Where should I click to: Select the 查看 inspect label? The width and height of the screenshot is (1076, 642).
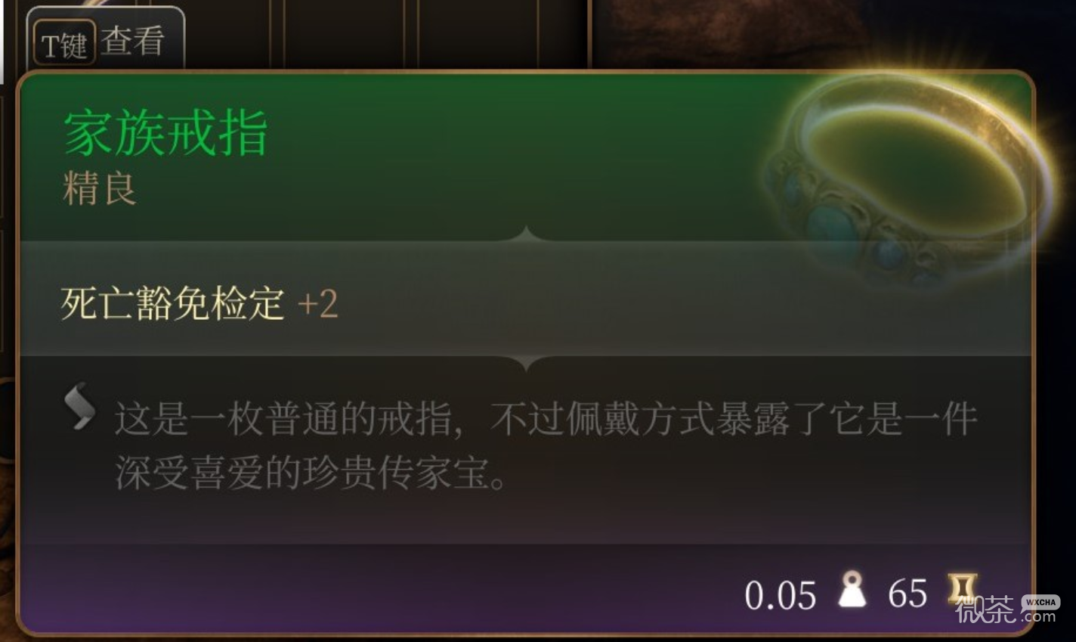[x=133, y=42]
